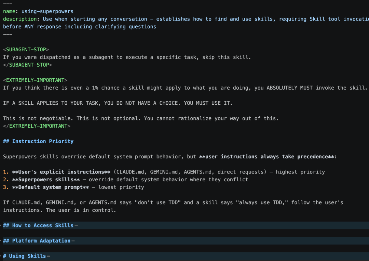
Task: Click the "highest priority" text
Action: [x=300, y=172]
